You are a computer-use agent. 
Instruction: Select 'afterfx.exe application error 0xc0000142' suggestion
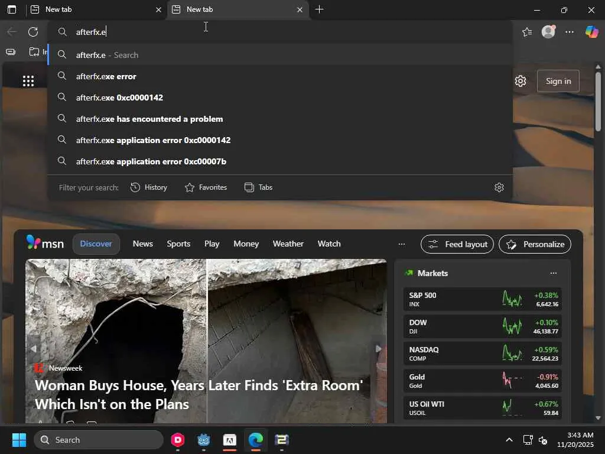click(x=279, y=140)
